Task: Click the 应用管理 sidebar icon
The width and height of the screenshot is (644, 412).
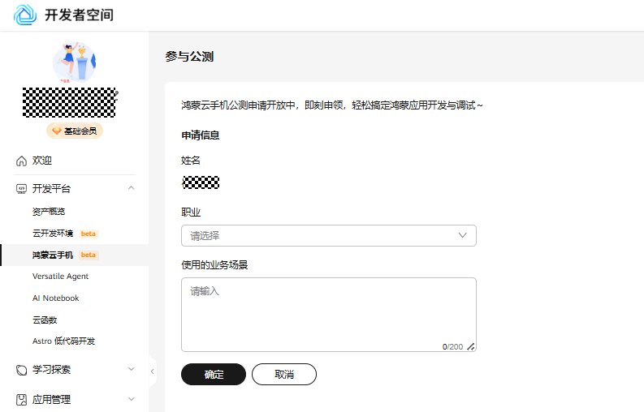Action: (x=22, y=400)
